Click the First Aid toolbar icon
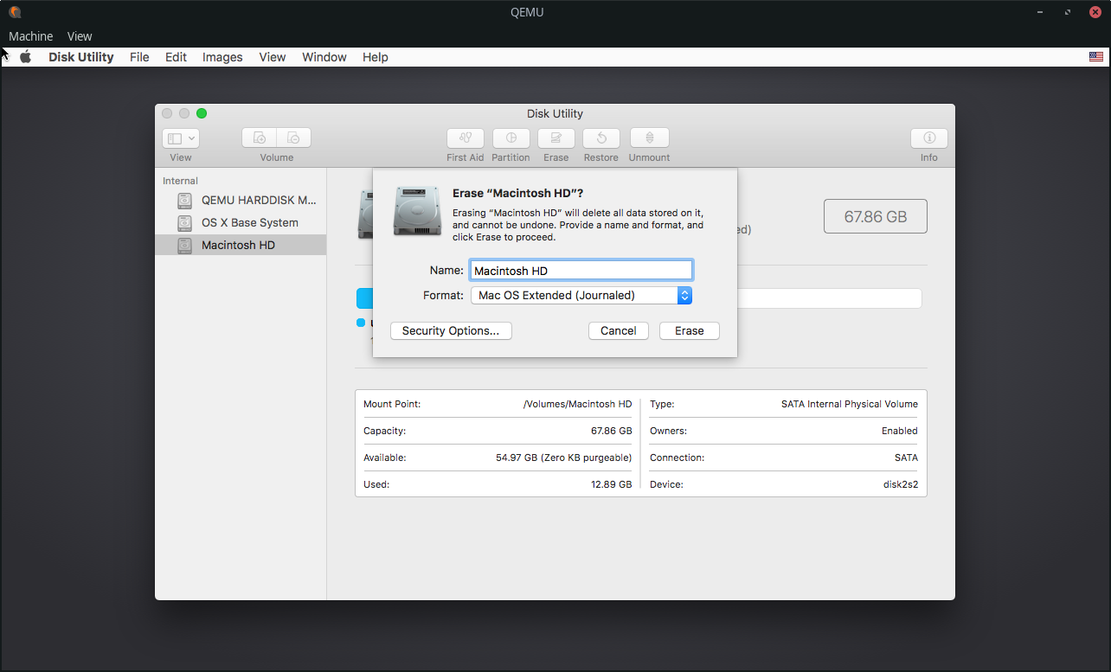 pos(466,138)
